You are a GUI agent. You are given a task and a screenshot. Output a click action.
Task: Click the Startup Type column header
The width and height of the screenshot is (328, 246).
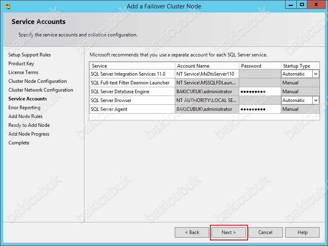(x=300, y=66)
